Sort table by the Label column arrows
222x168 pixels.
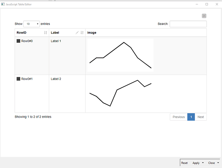(x=82, y=33)
